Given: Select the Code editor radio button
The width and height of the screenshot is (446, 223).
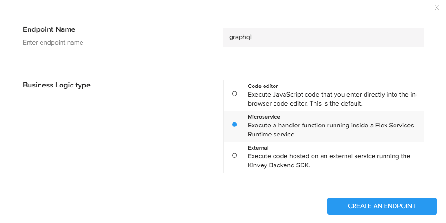Looking at the screenshot, I should click(234, 94).
